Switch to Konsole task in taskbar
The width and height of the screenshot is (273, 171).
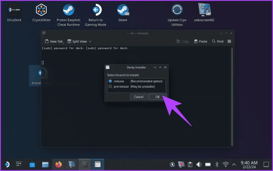[85, 165]
